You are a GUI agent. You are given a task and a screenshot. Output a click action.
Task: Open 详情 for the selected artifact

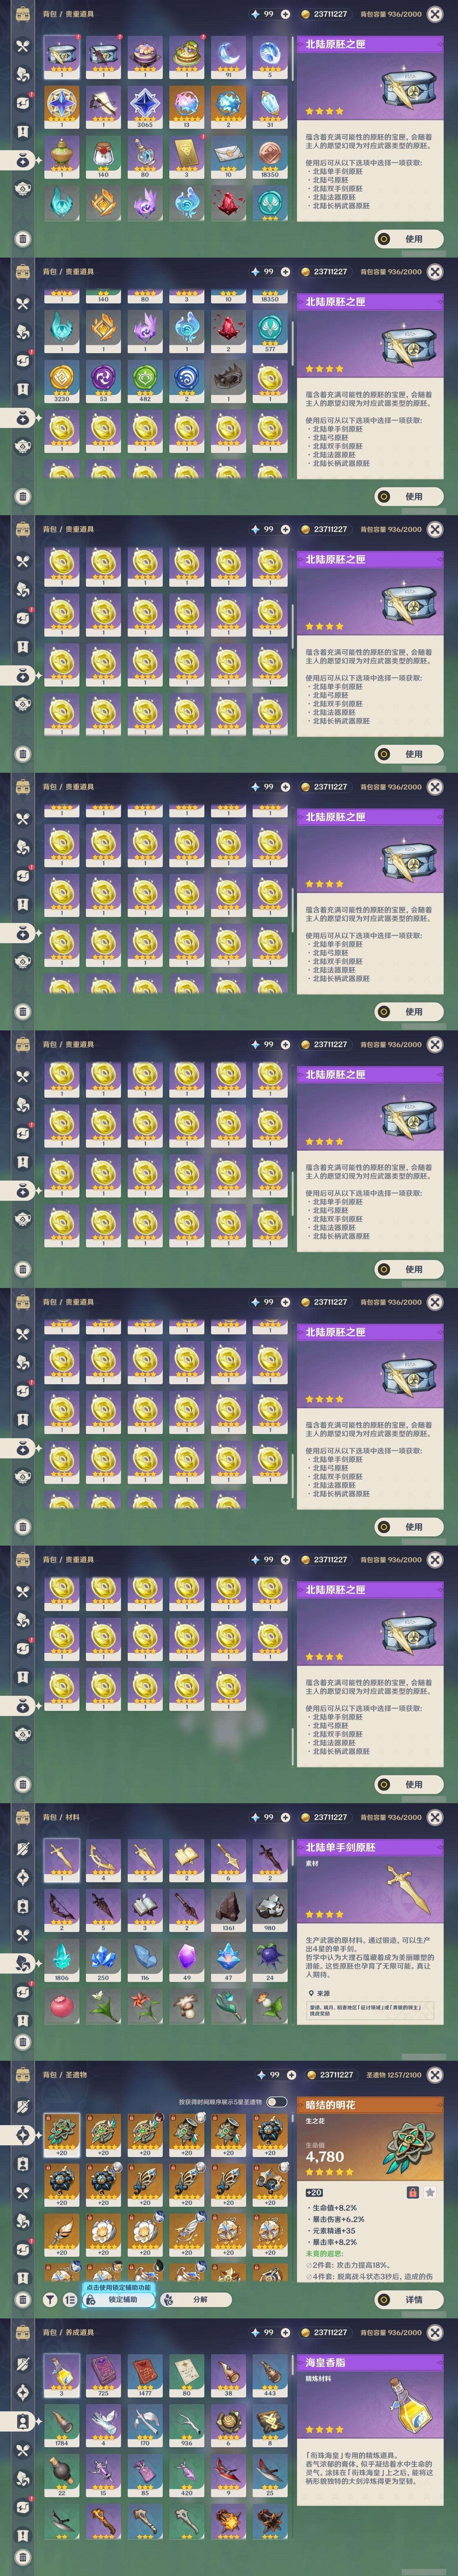coord(409,2299)
